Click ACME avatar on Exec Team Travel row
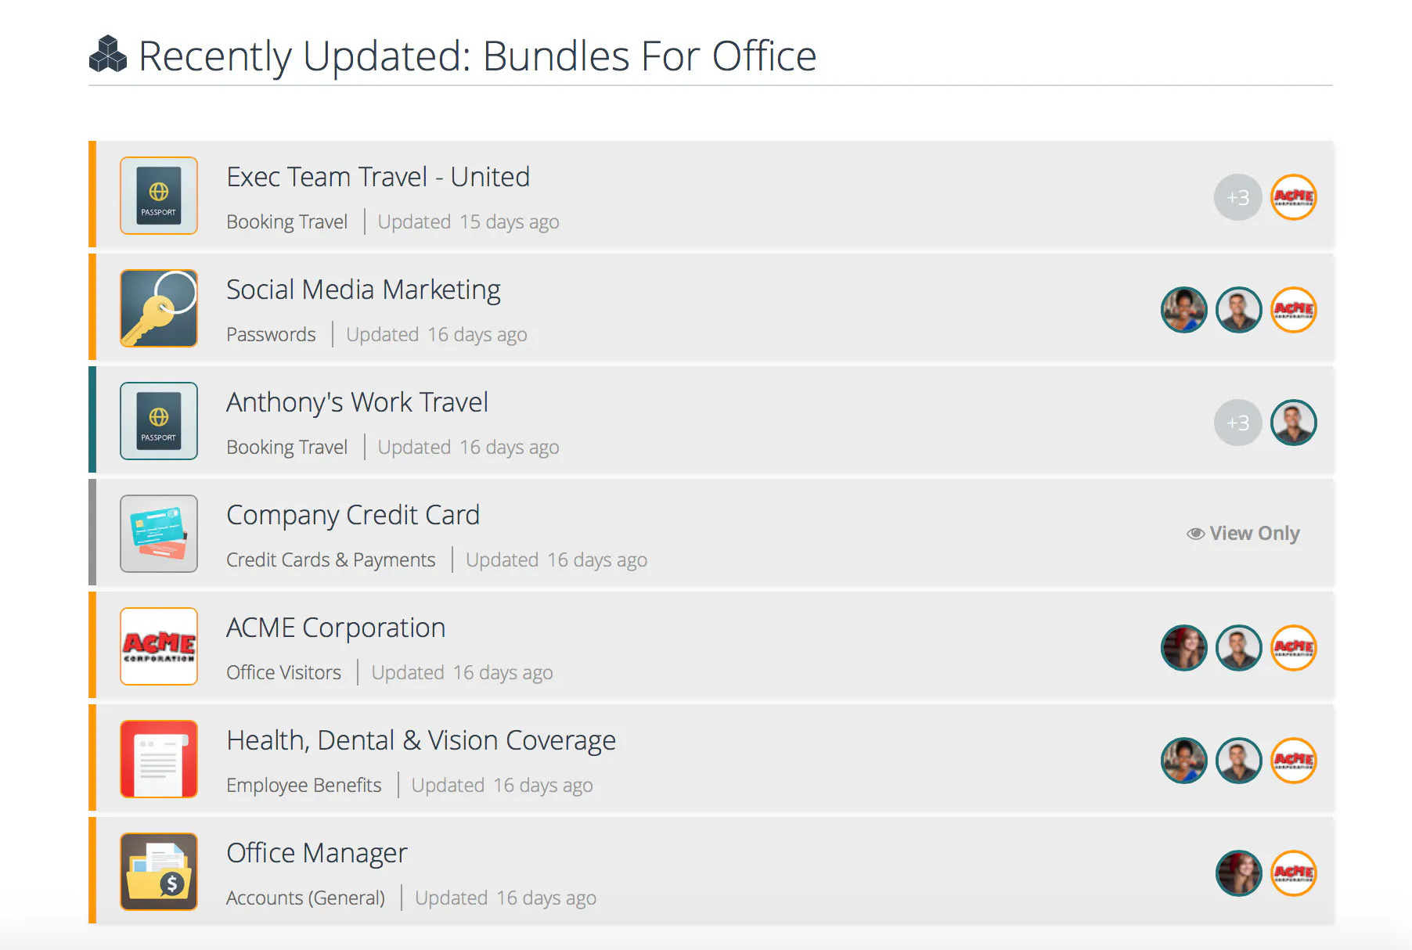The width and height of the screenshot is (1412, 950). pos(1293,197)
